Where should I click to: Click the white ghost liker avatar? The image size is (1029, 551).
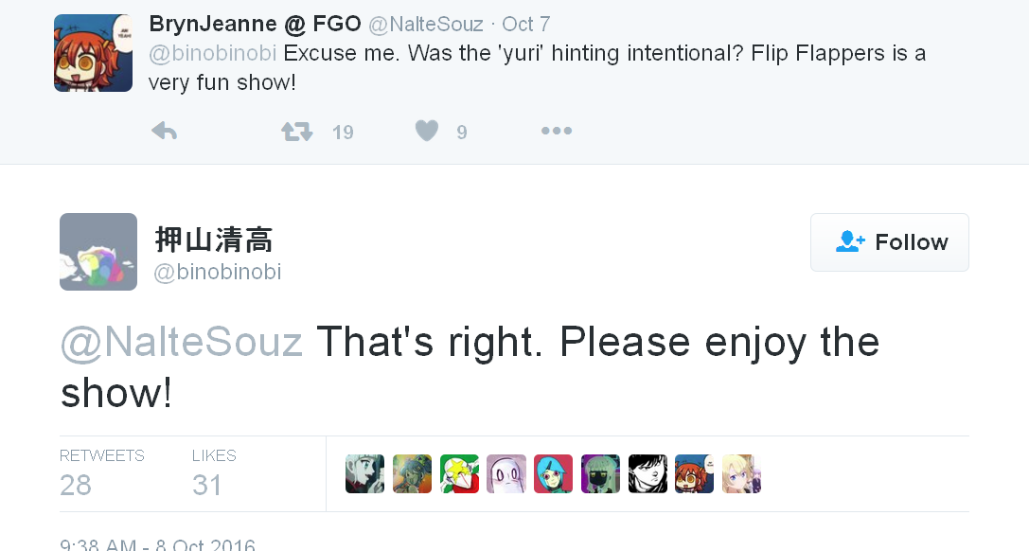click(x=506, y=474)
